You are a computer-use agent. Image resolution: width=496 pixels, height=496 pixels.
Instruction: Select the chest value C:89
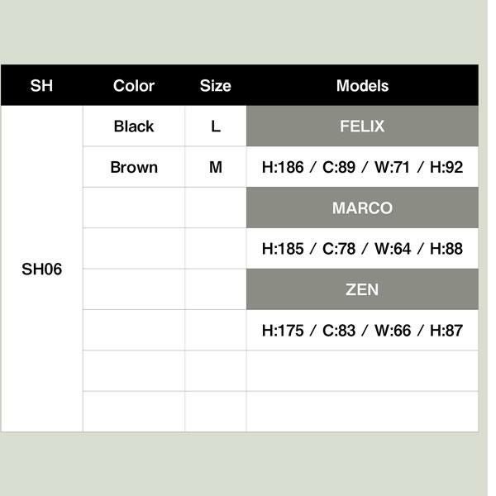click(x=339, y=167)
